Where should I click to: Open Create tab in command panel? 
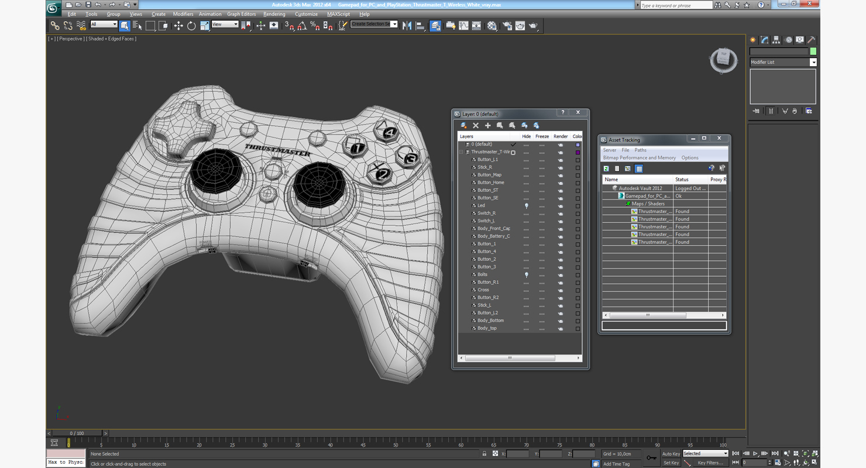point(753,40)
